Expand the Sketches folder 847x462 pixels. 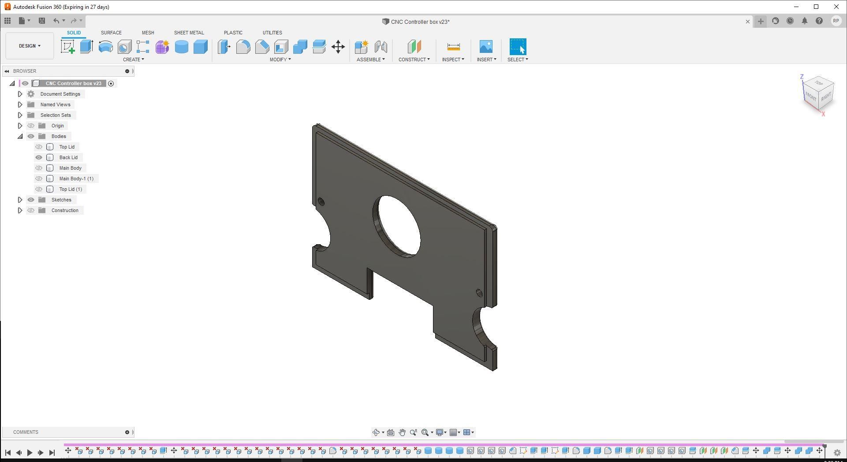(20, 200)
